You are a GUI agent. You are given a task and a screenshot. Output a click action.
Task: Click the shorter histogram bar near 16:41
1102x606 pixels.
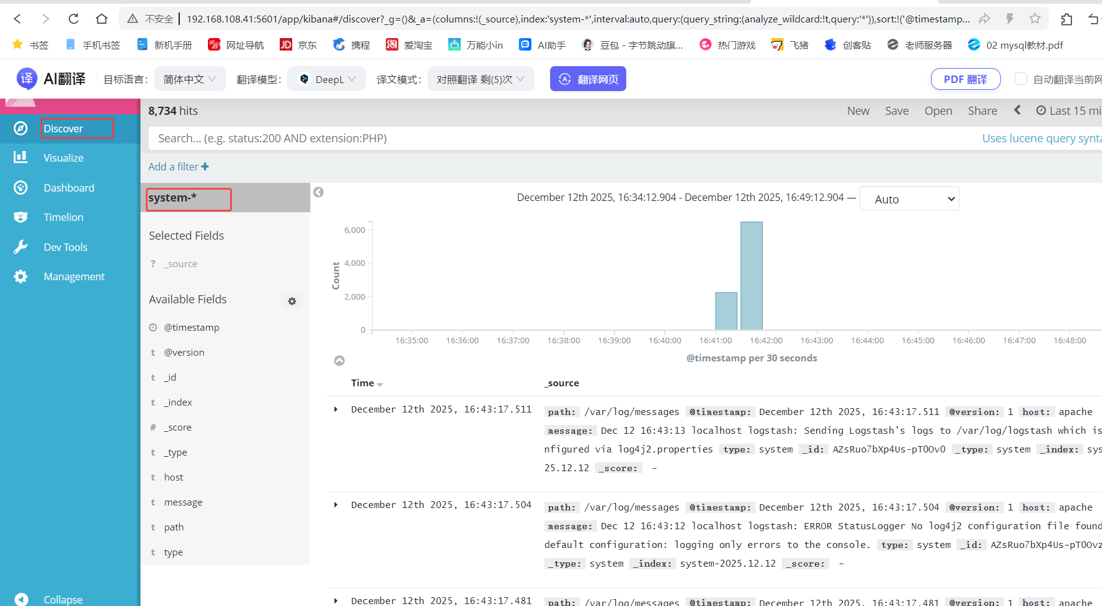click(726, 311)
